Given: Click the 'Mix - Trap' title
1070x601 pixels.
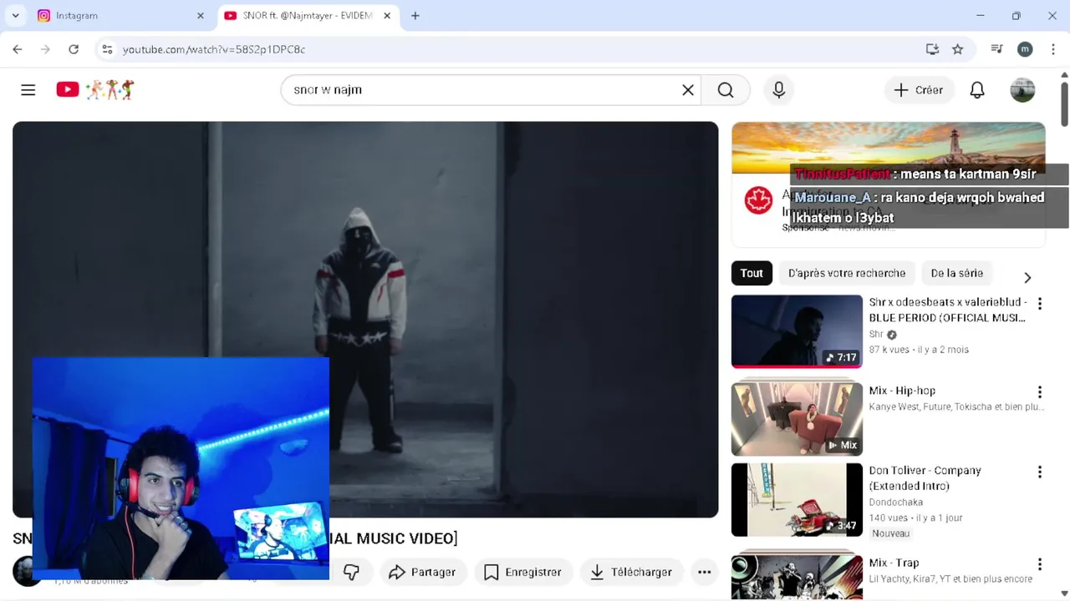Looking at the screenshot, I should 894,563.
